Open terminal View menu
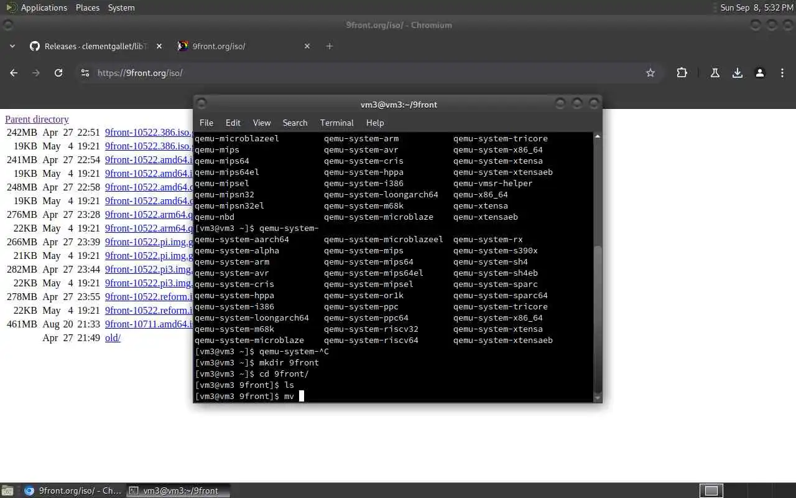This screenshot has width=796, height=498. pyautogui.click(x=262, y=123)
